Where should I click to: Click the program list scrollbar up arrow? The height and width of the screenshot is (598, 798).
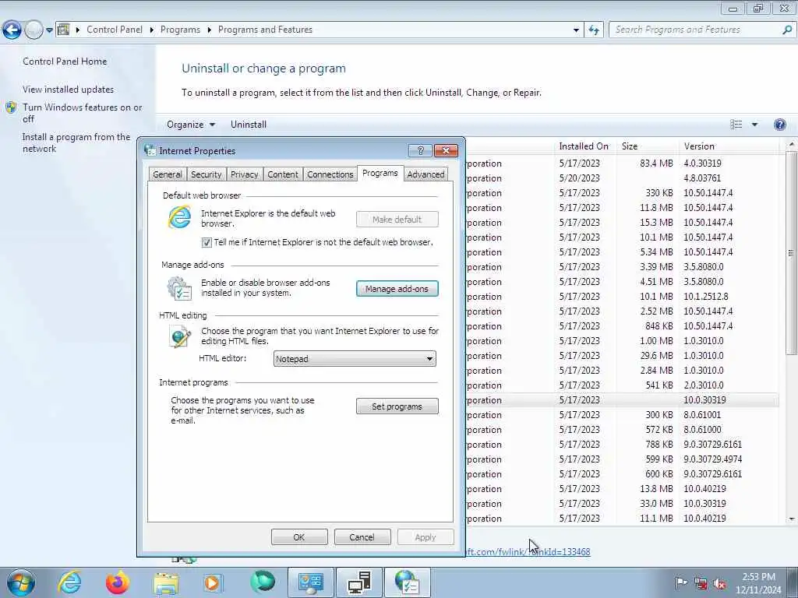click(x=792, y=145)
